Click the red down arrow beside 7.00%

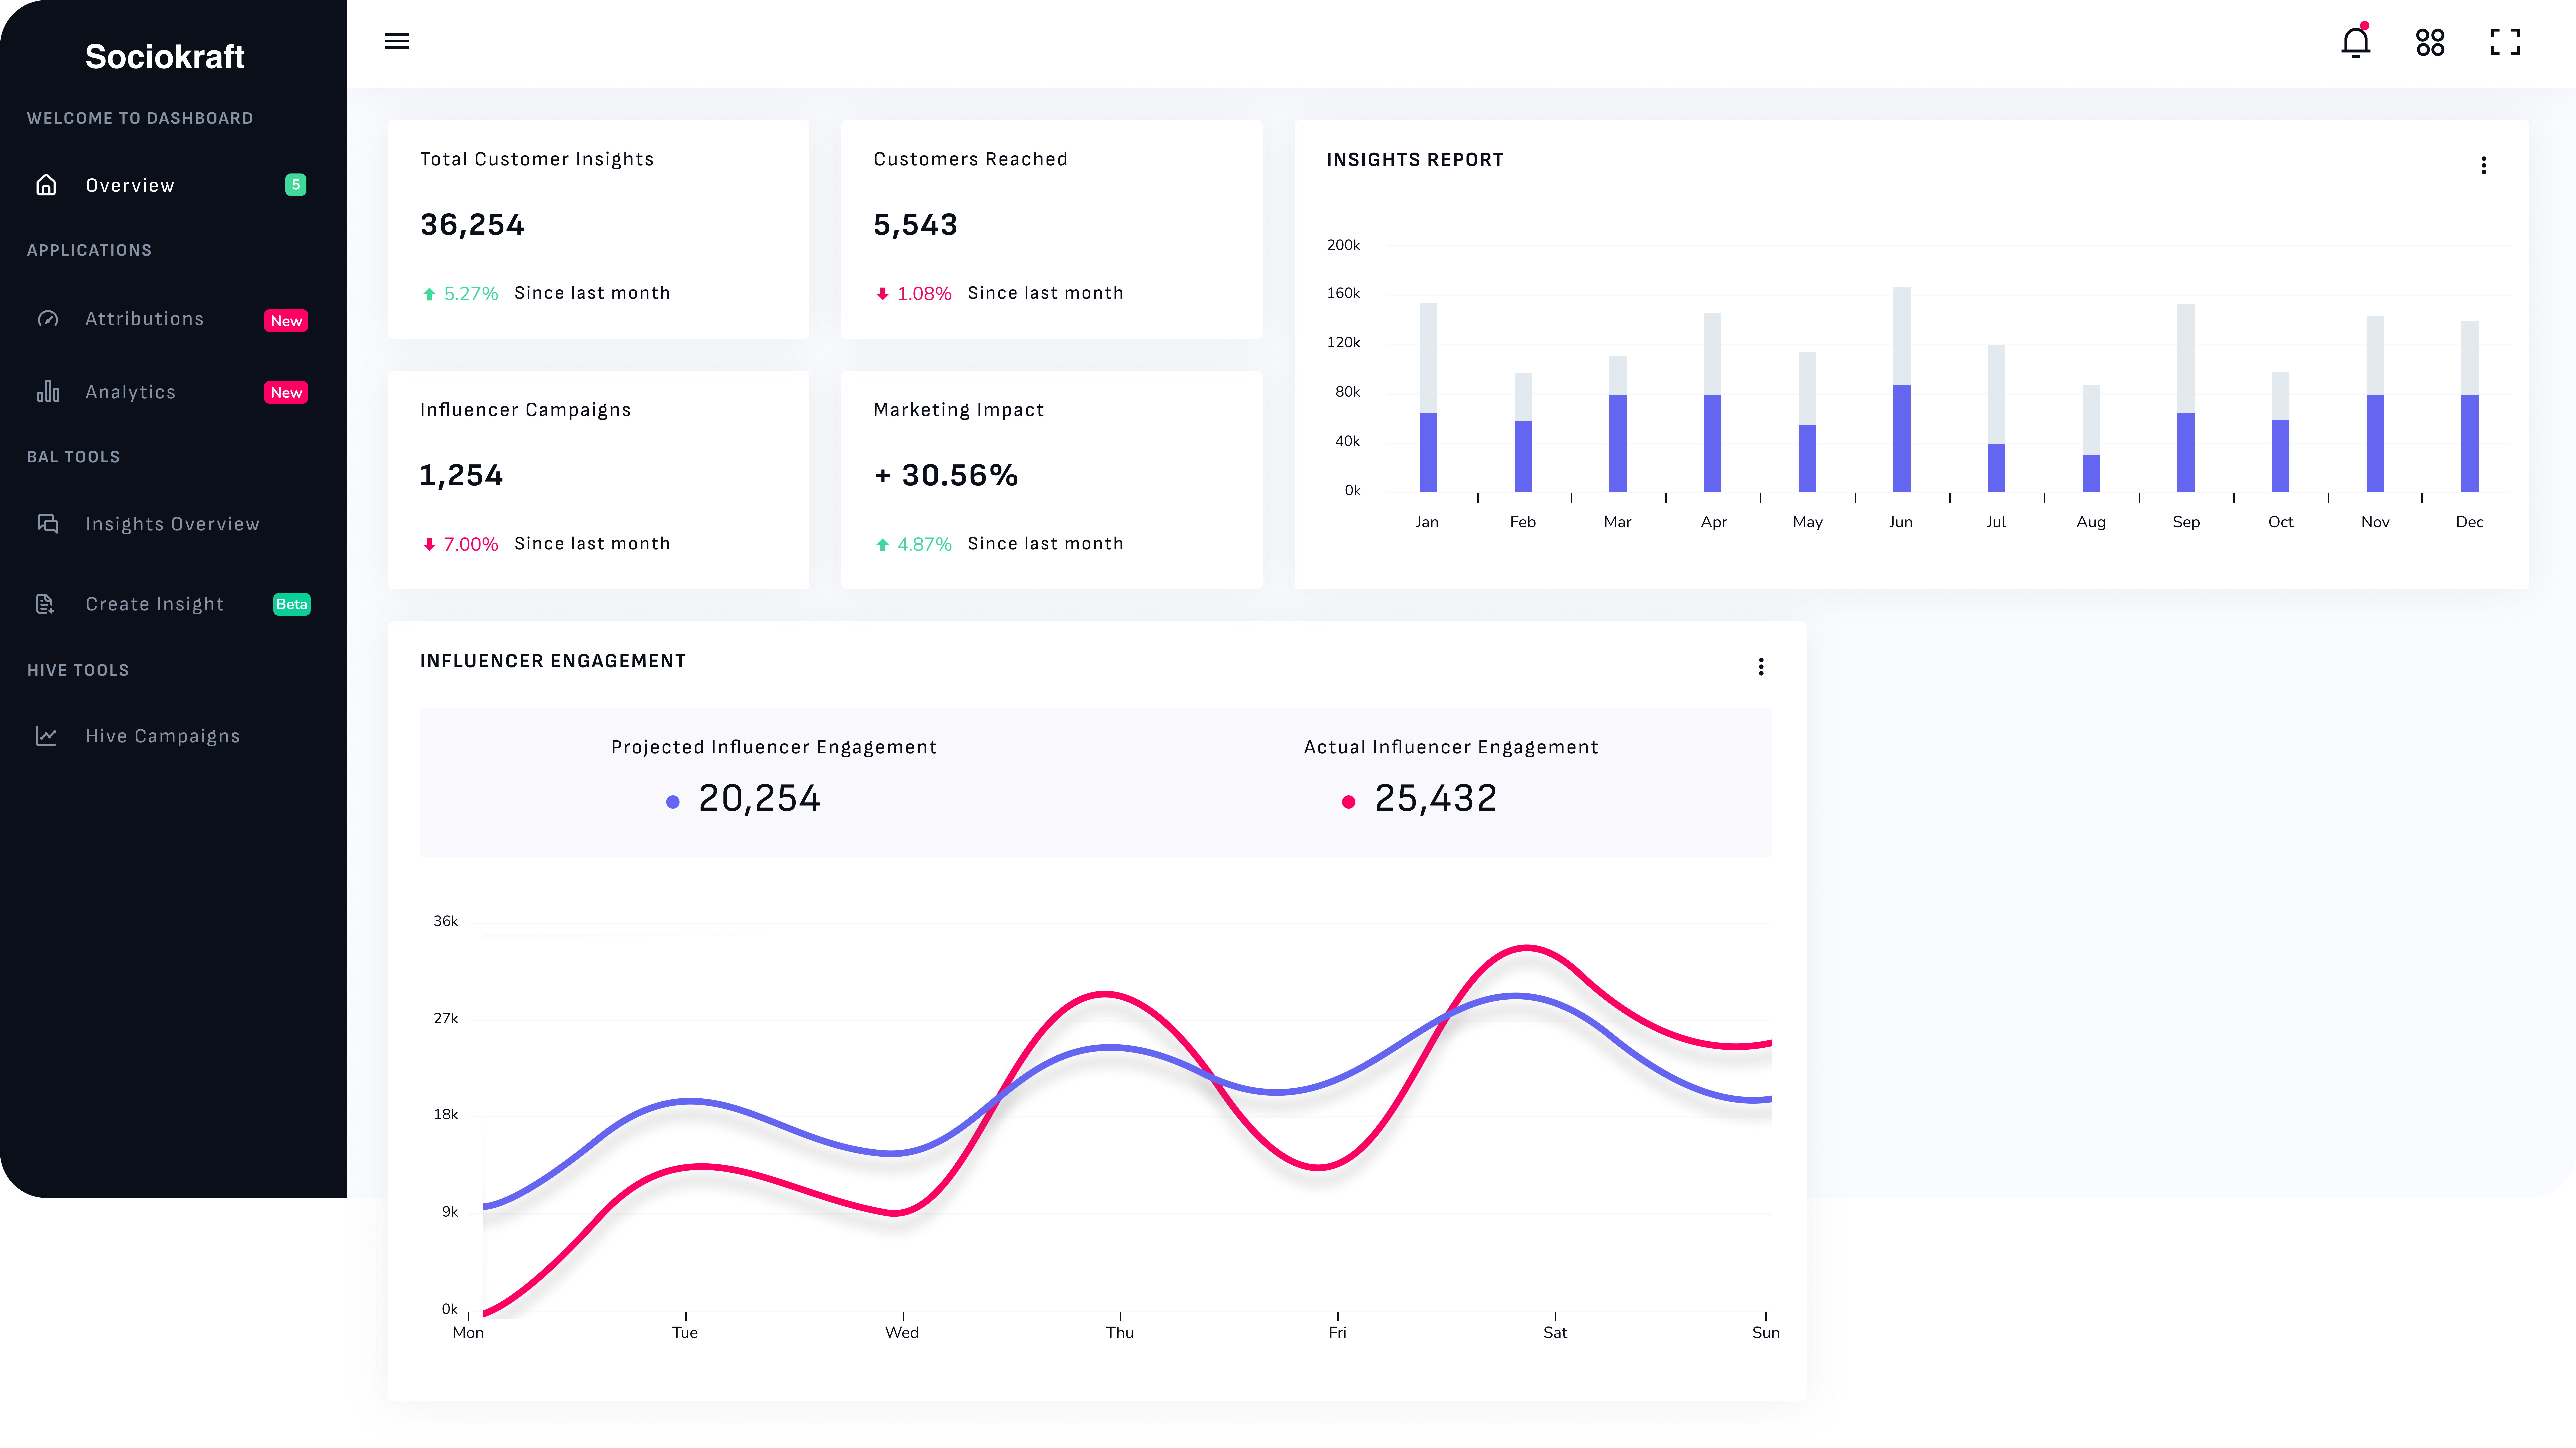click(x=429, y=545)
